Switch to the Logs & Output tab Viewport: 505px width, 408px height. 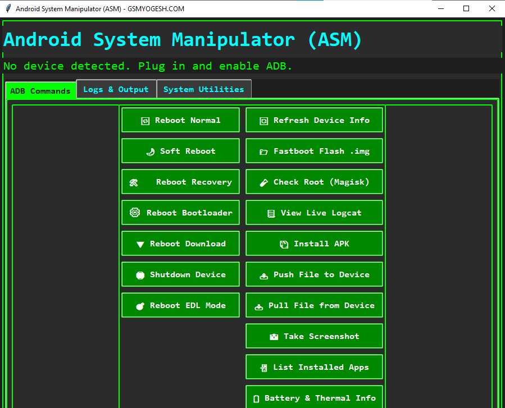116,89
